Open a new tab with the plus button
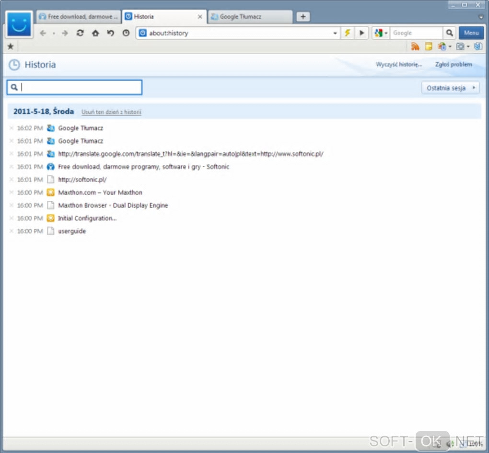 point(303,16)
